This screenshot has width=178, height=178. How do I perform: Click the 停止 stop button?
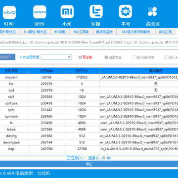89,164
